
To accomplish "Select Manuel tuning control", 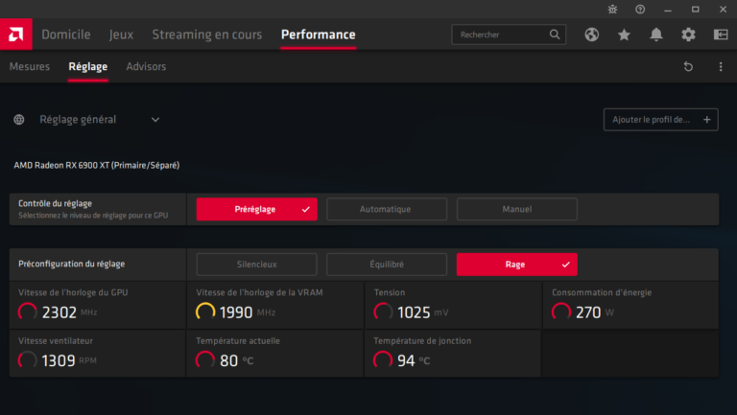I will 516,209.
